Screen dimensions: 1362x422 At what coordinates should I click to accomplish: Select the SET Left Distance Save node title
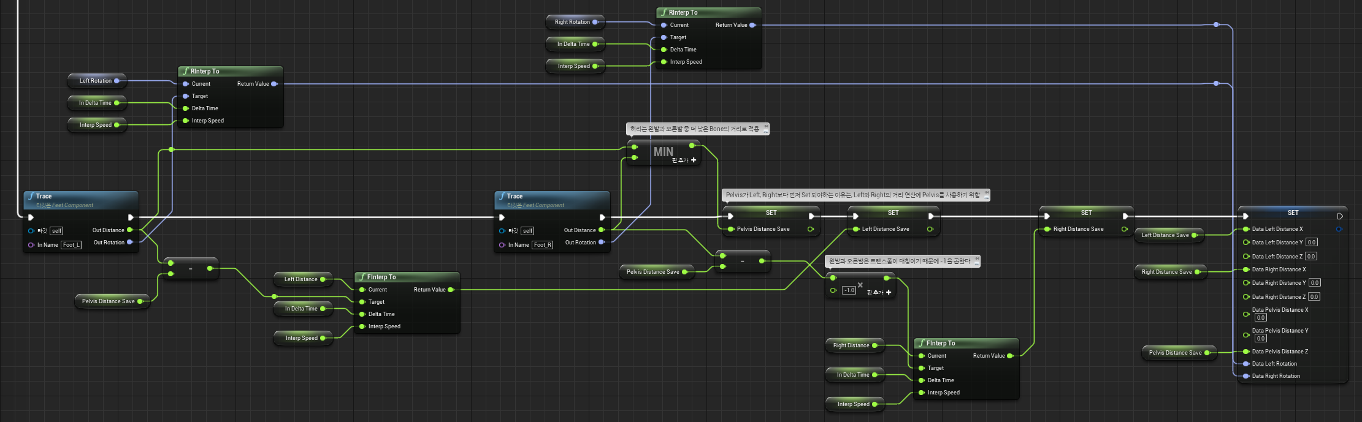pos(893,213)
